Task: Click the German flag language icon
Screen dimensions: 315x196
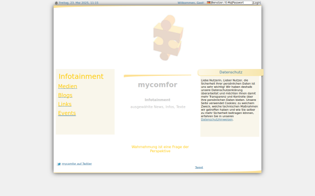Action: [209, 3]
